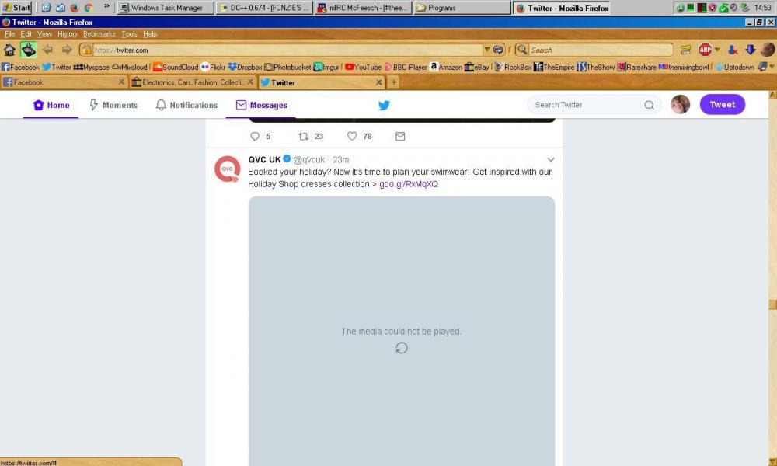
Task: Click in the Search Twitter field
Action: (x=587, y=105)
